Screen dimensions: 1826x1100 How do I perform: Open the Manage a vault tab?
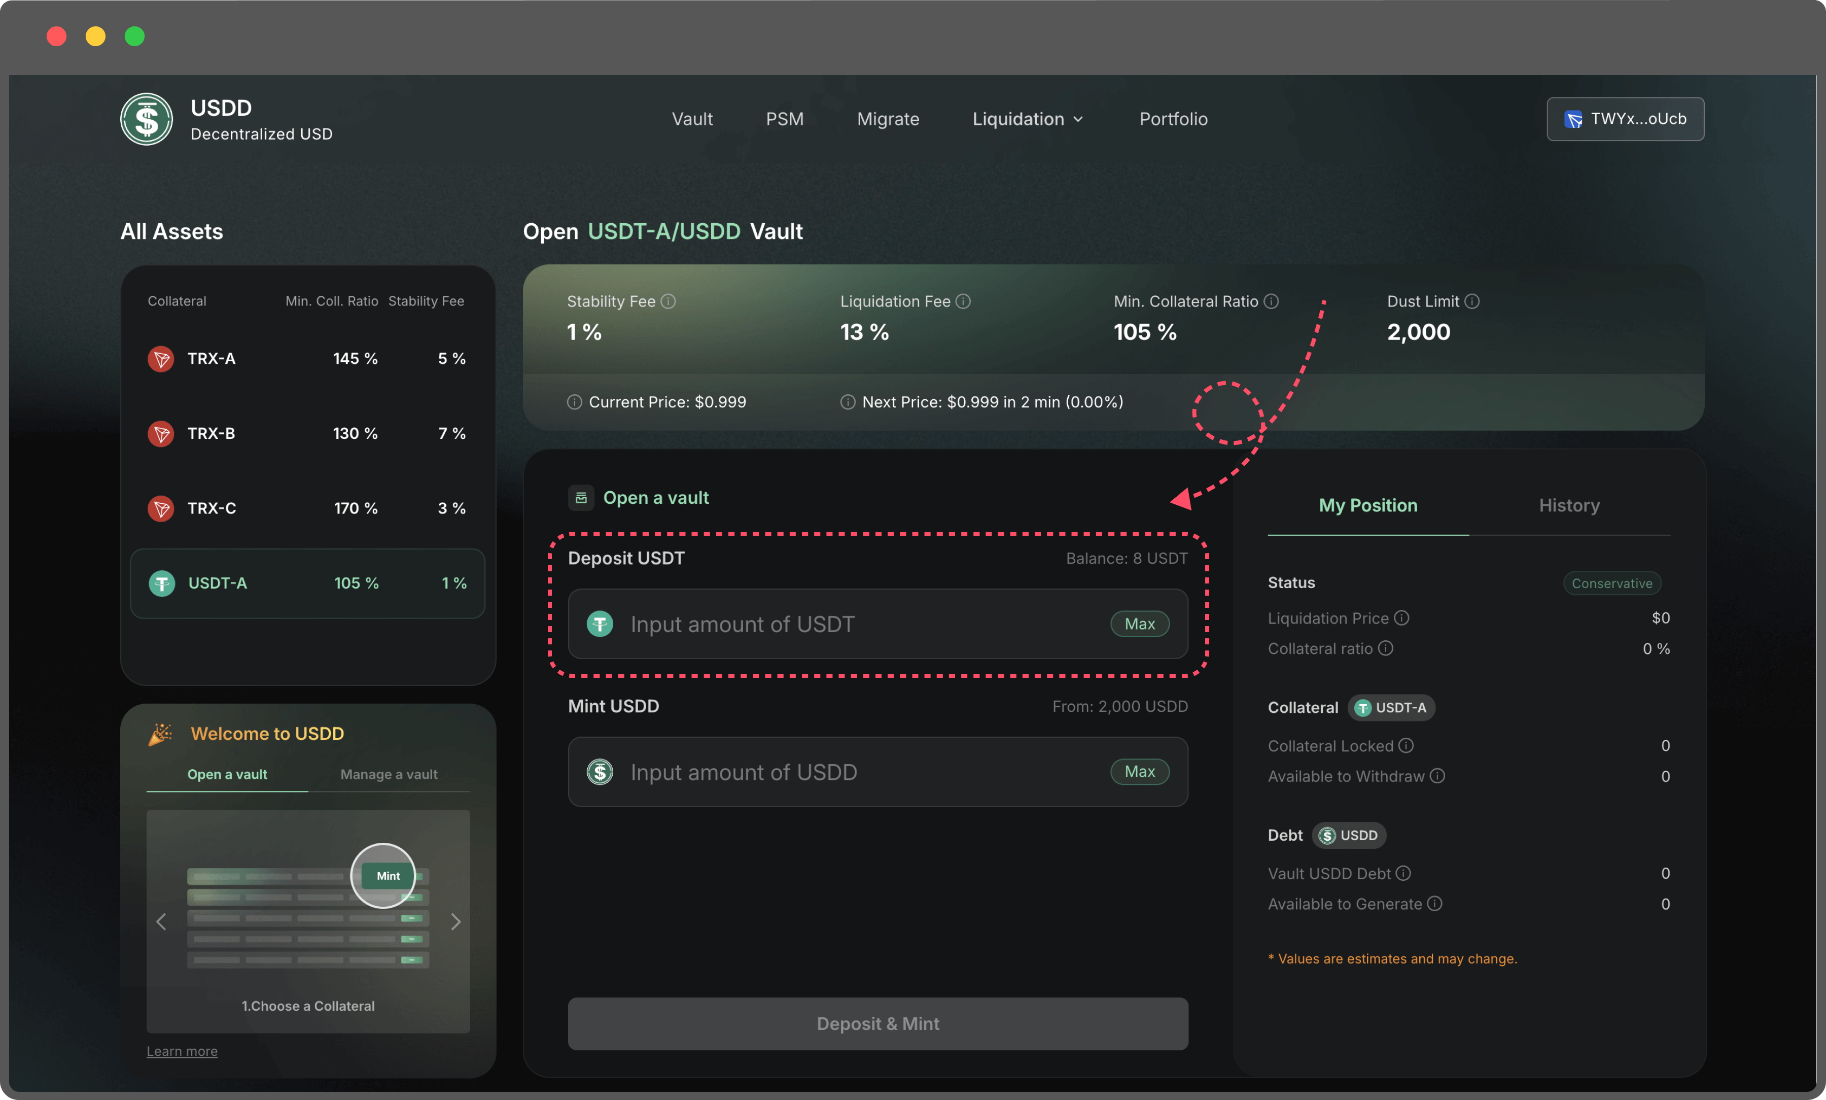389,775
